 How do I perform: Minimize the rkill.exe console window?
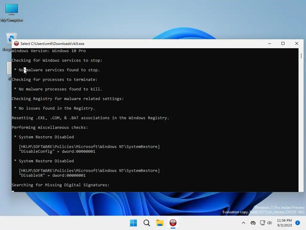click(270, 44)
